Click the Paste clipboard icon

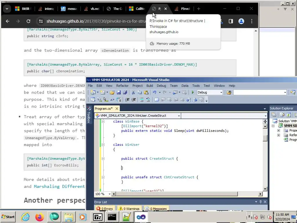coord(146,93)
